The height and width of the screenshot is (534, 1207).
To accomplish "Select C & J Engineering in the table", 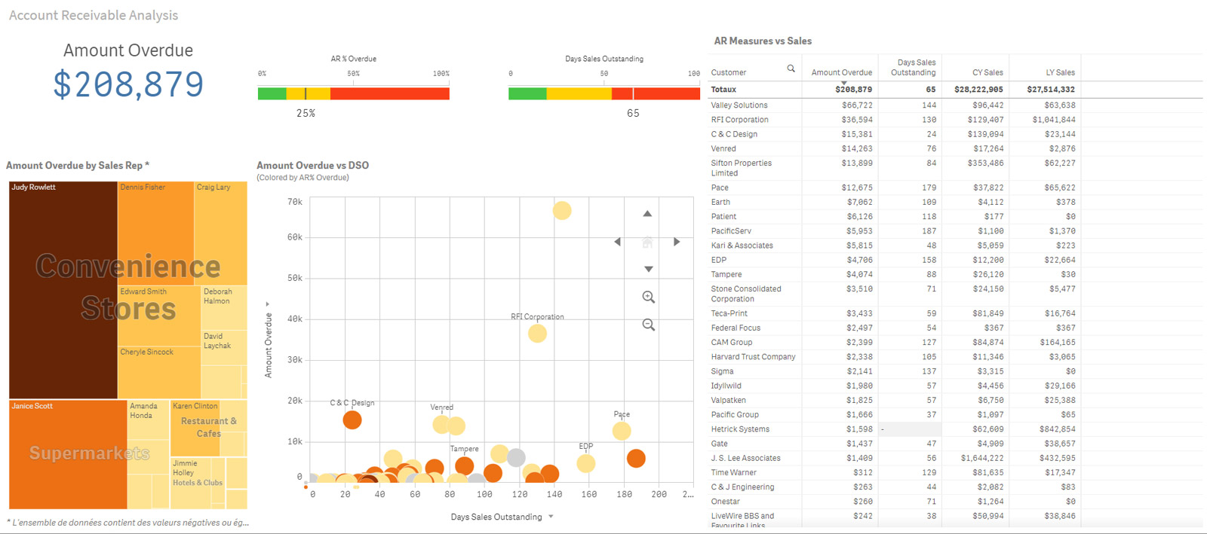I will (742, 487).
